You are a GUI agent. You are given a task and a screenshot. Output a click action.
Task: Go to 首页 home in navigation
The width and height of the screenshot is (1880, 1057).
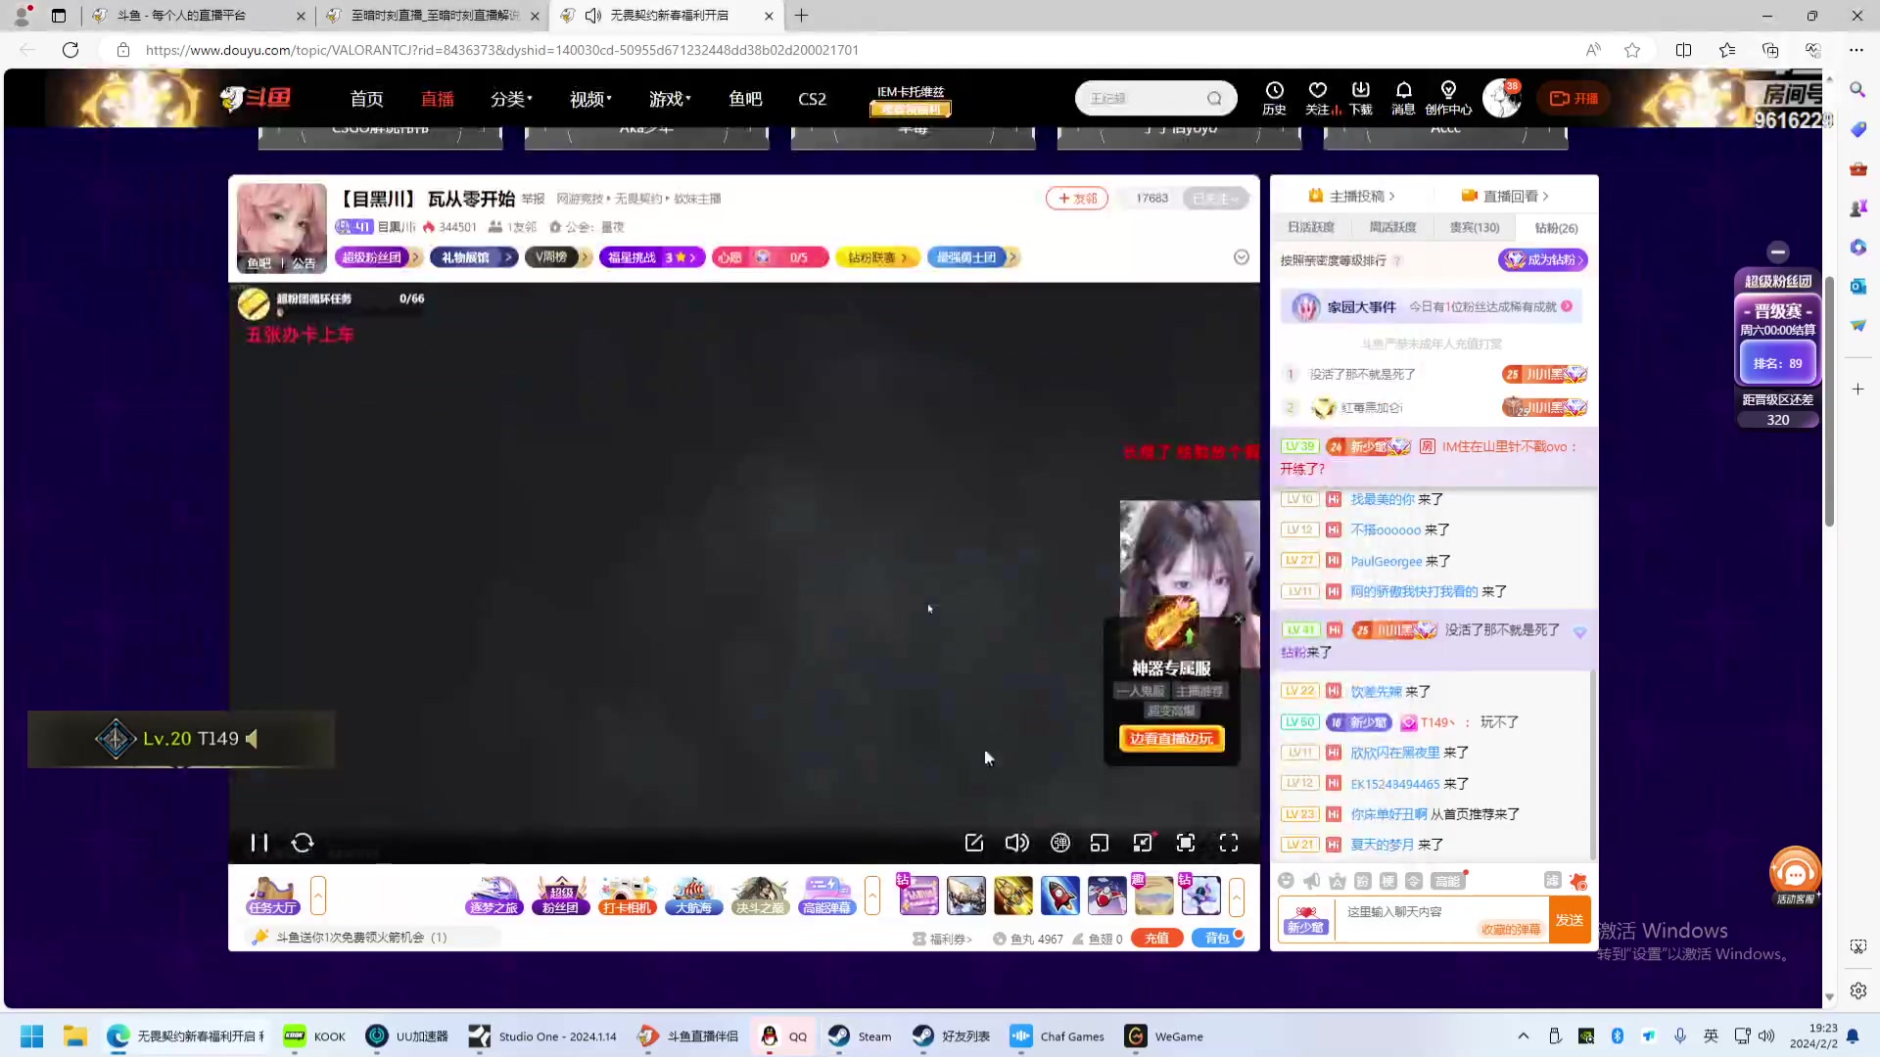click(x=367, y=99)
